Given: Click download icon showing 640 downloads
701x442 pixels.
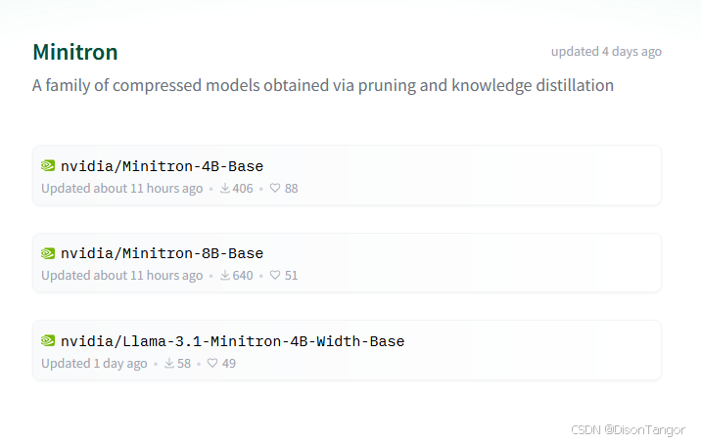Looking at the screenshot, I should pyautogui.click(x=225, y=276).
